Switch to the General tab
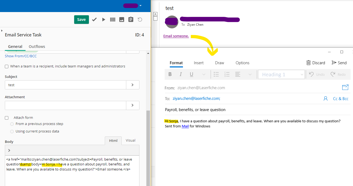 point(15,47)
